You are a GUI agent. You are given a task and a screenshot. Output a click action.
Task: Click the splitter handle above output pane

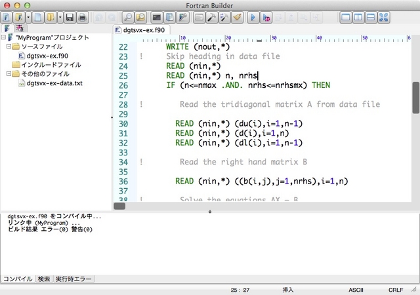(x=210, y=212)
